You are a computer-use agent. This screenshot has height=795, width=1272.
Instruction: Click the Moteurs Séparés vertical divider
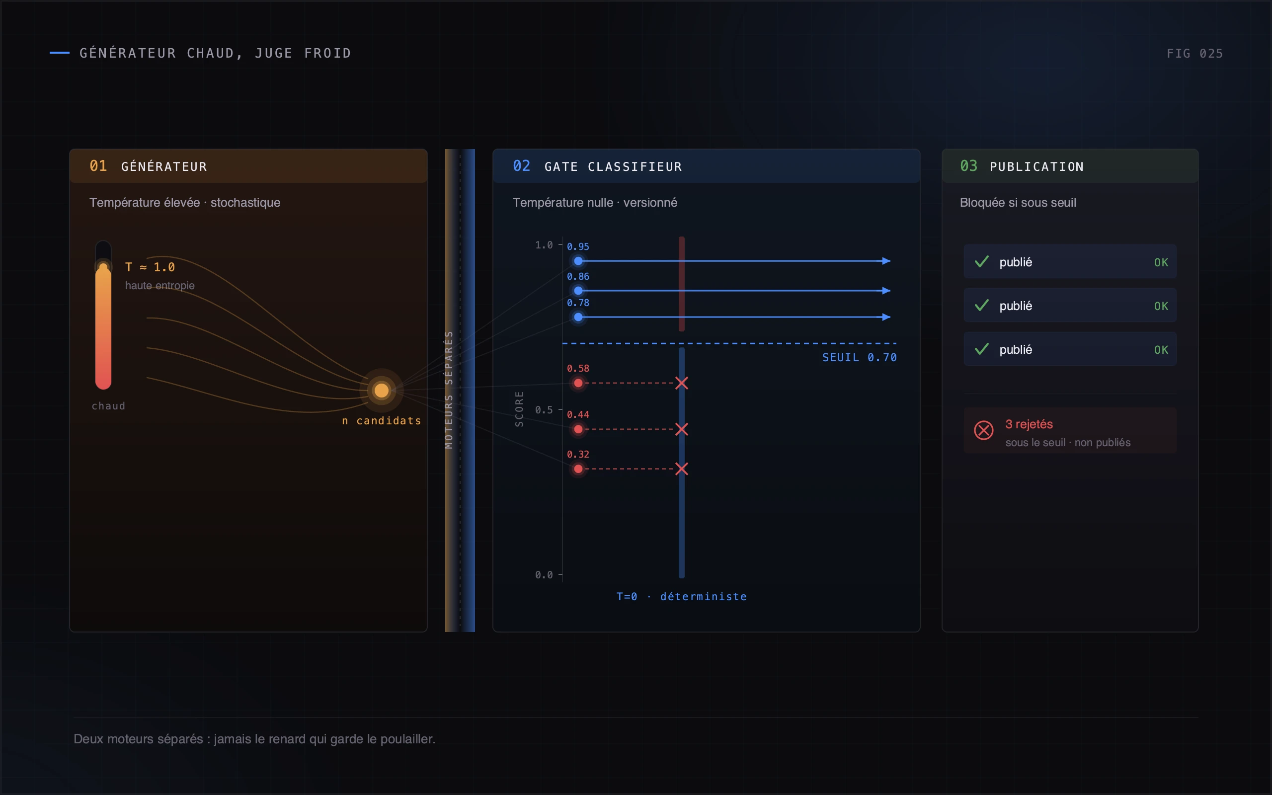tap(460, 390)
